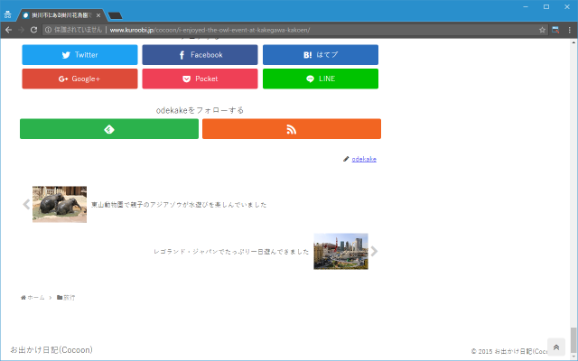Share the post on Facebook

200,55
